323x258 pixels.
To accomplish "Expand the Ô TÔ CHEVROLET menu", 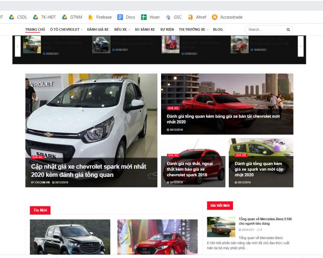I will tap(66, 29).
